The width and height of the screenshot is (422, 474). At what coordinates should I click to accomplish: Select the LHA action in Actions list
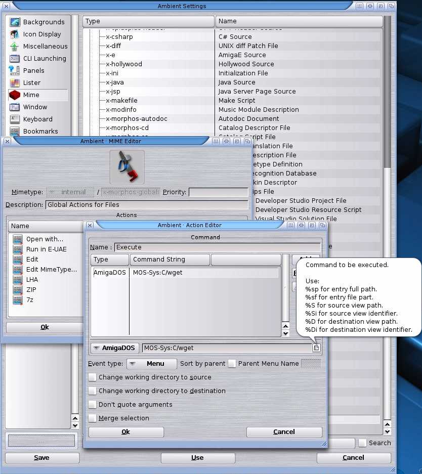[32, 280]
